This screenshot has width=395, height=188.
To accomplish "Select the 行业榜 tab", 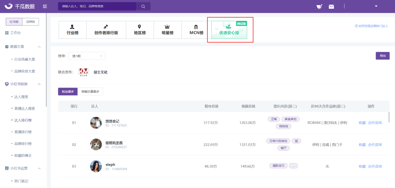I will pyautogui.click(x=72, y=30).
